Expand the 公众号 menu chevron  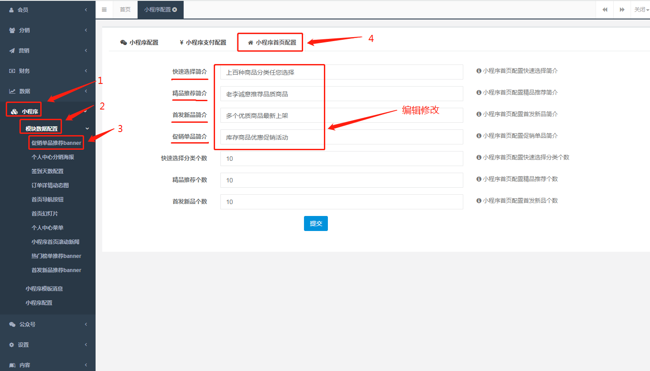coord(86,324)
